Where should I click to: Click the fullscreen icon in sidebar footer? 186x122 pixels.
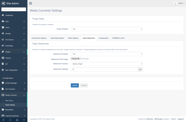(x=10, y=120)
